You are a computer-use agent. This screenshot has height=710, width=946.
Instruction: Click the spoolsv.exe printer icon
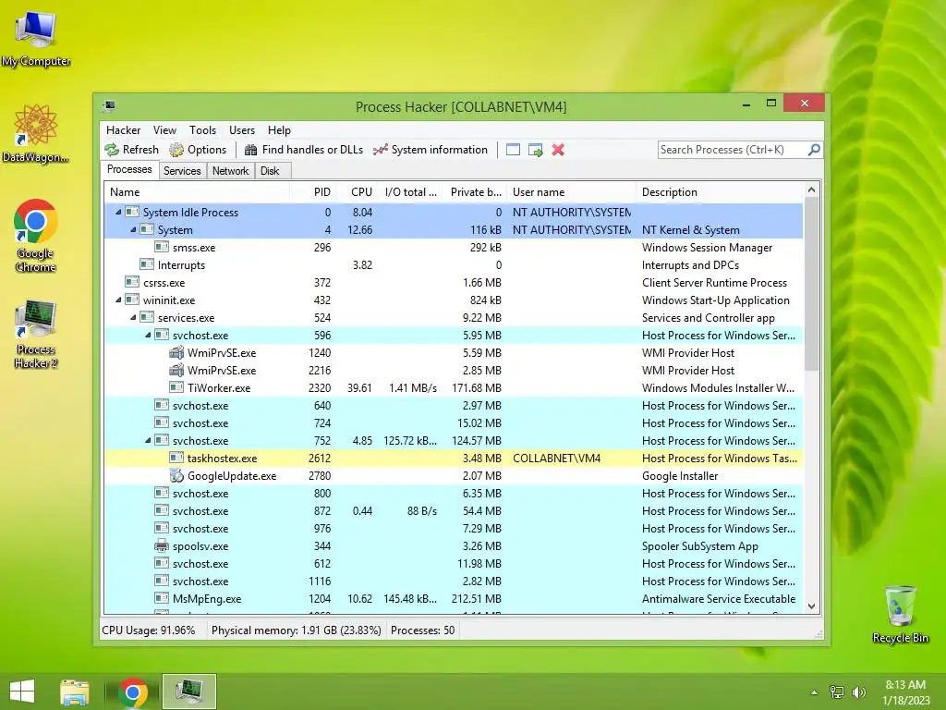pyautogui.click(x=162, y=545)
